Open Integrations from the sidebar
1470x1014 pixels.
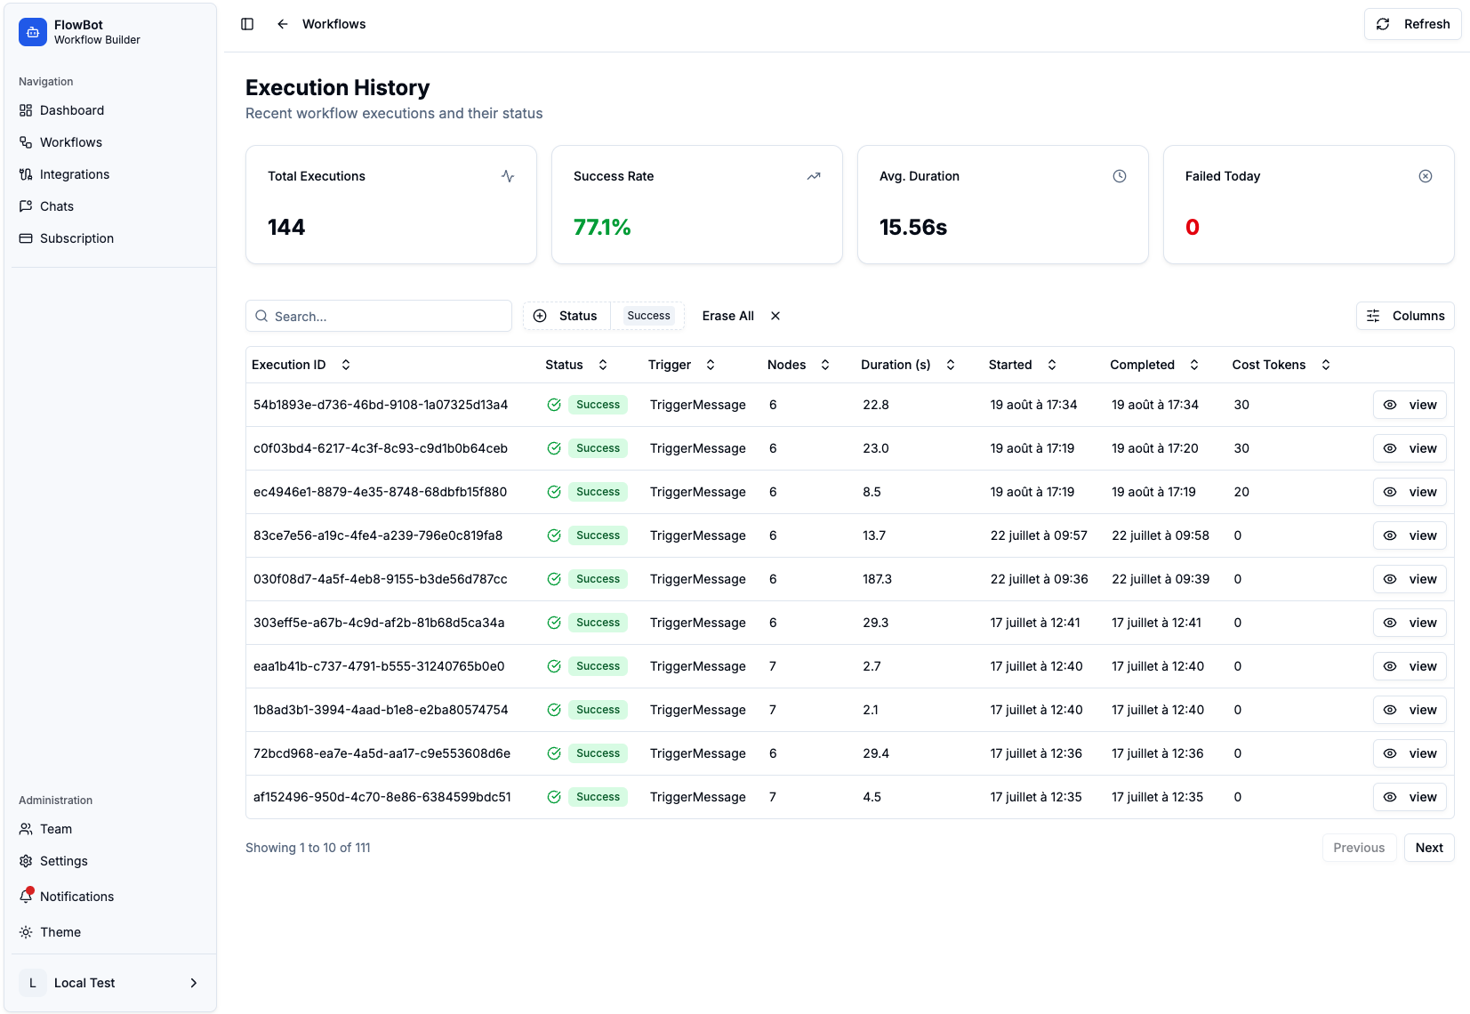(x=74, y=174)
